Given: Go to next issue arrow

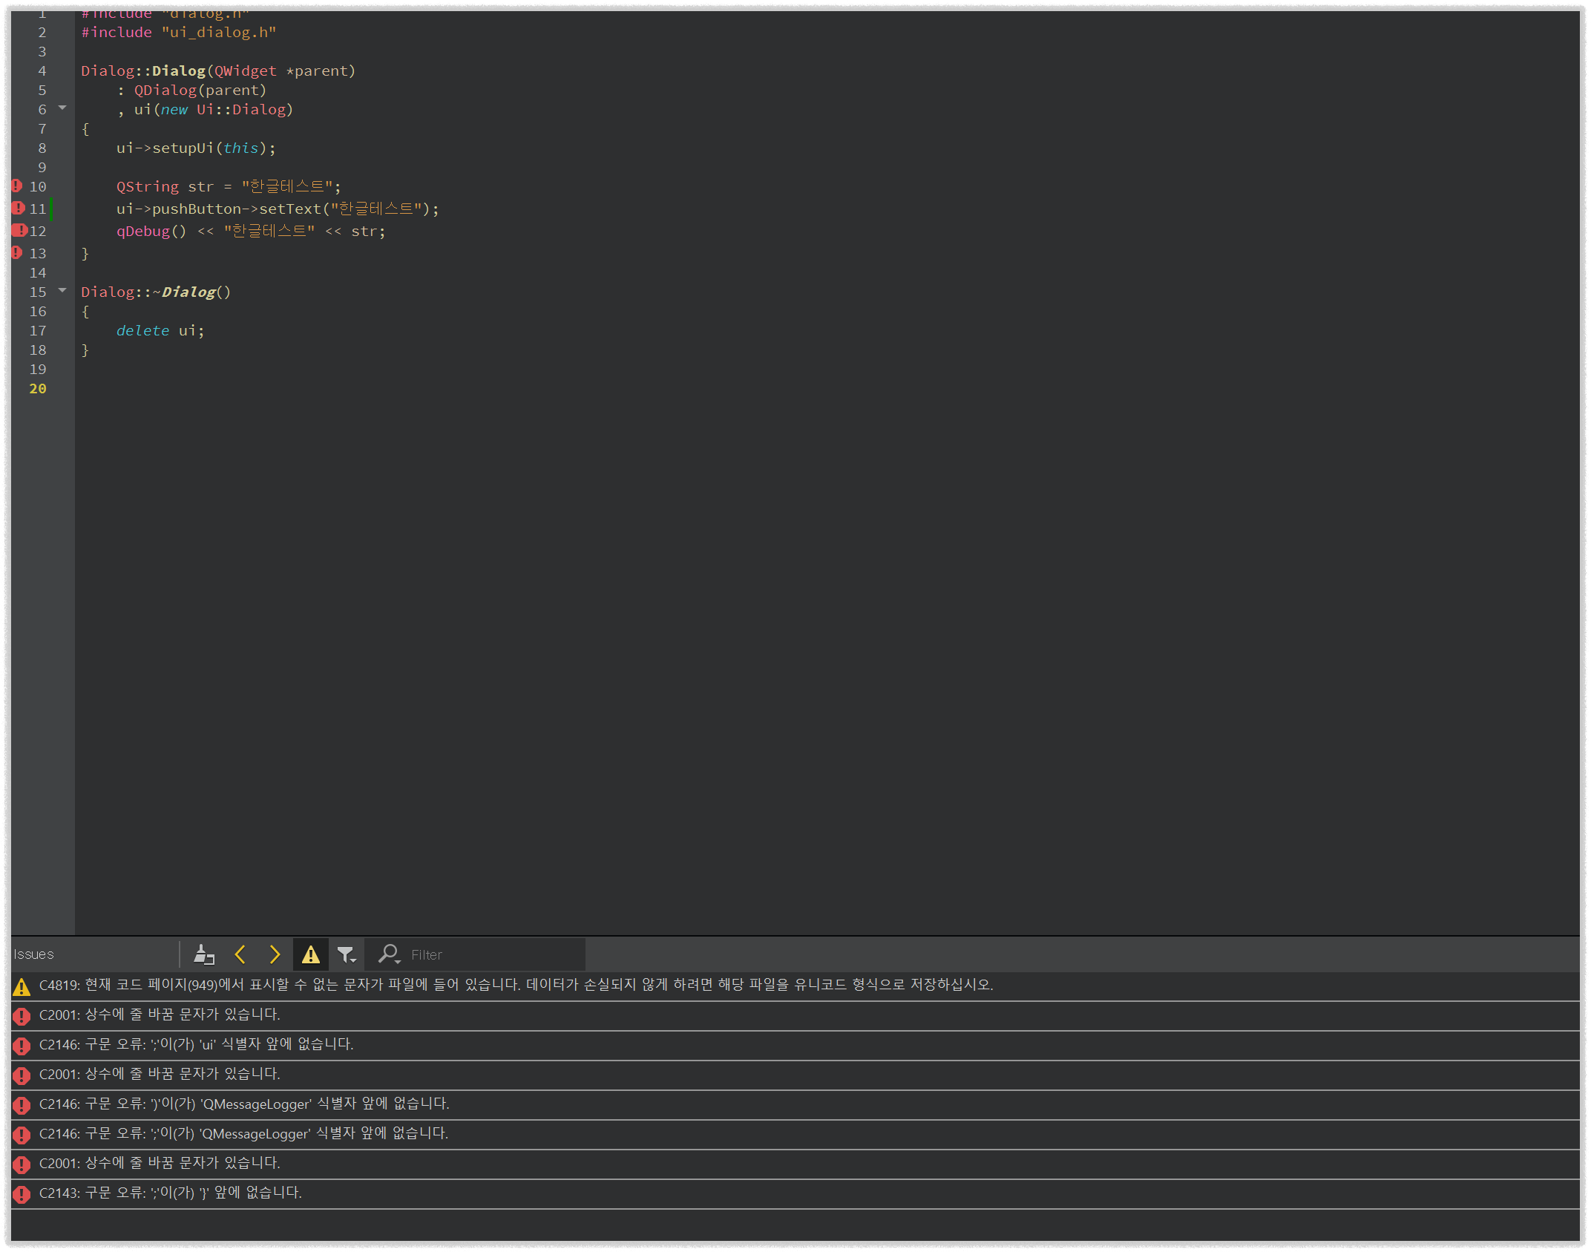Looking at the screenshot, I should coord(275,954).
